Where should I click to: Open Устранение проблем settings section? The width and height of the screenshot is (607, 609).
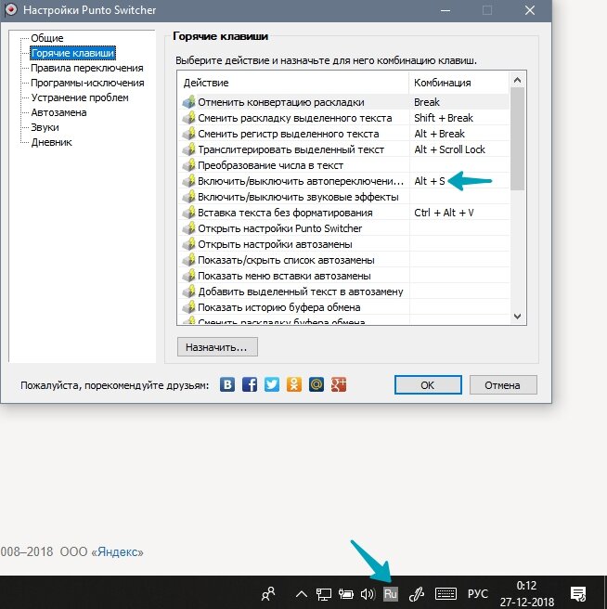[80, 97]
